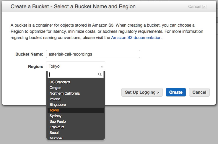Click the gray Cancel button
Viewport: 218px width, 144px height.
(199, 92)
